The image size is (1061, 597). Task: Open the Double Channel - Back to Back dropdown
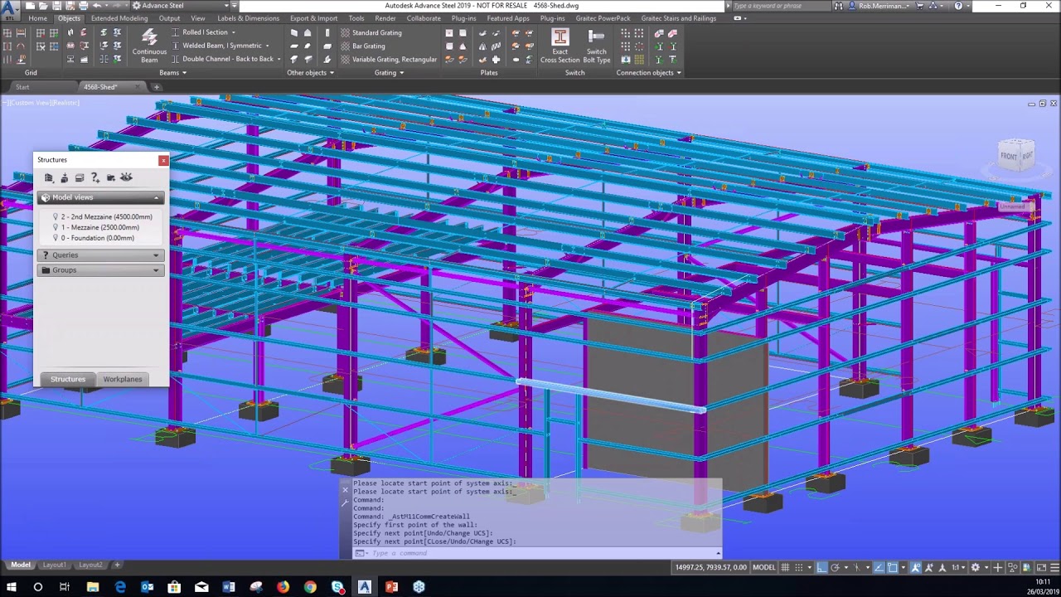(279, 59)
